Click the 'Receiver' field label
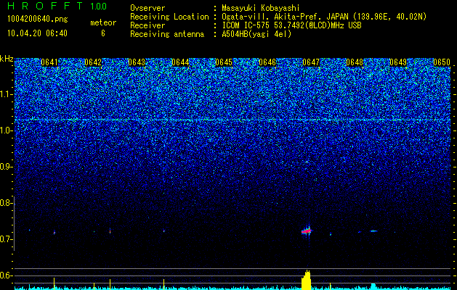457x290 pixels. click(147, 25)
